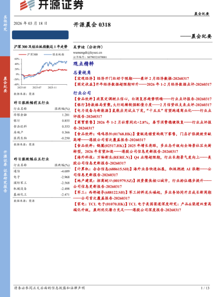Click the 创业板指 legend entry
223x297 pixels.
53,55
